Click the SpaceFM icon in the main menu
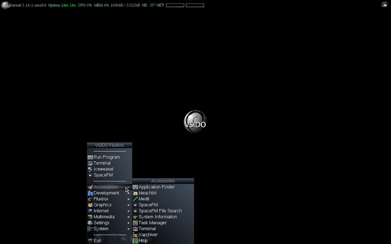Viewport: 391px width, 244px height. 90,175
